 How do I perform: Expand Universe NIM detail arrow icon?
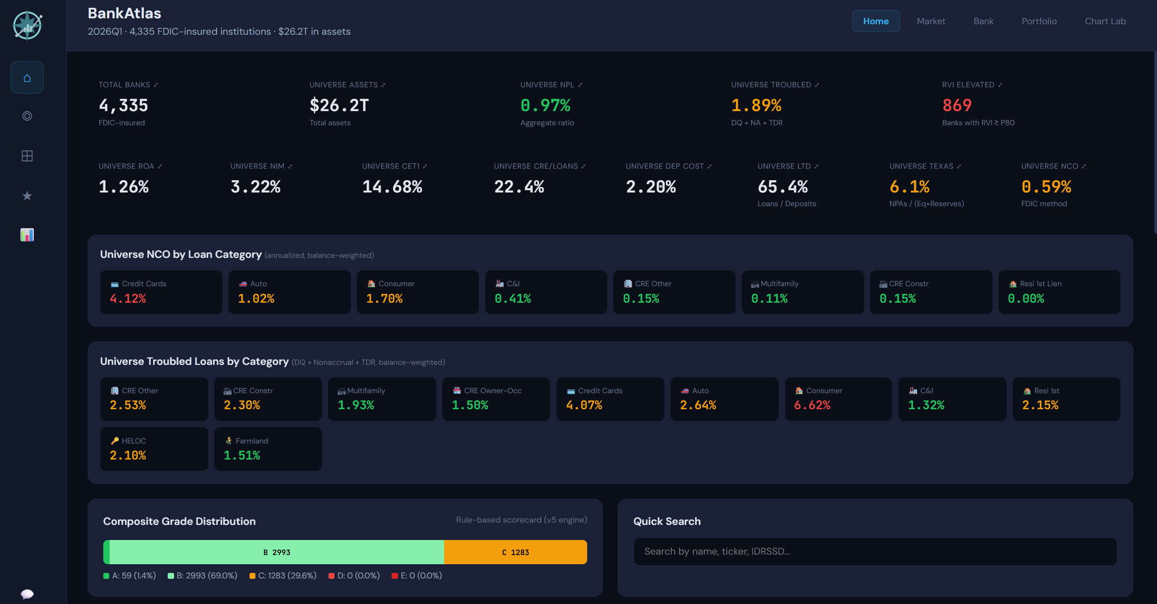pyautogui.click(x=290, y=166)
